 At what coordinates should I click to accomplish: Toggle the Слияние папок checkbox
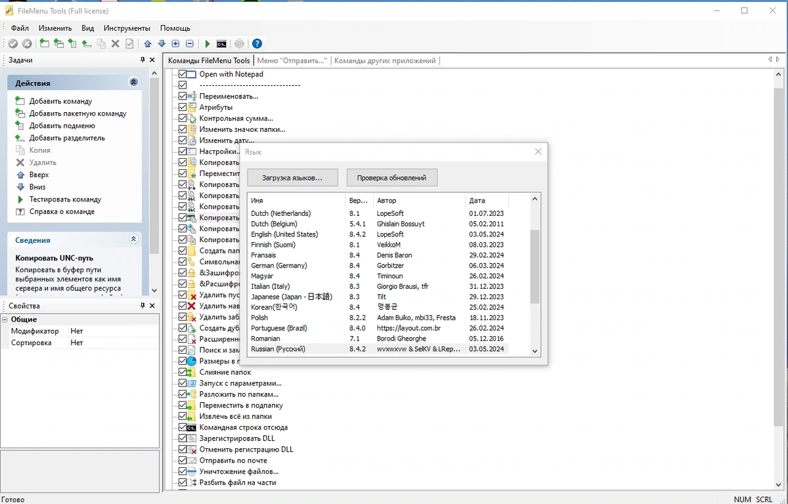point(183,372)
